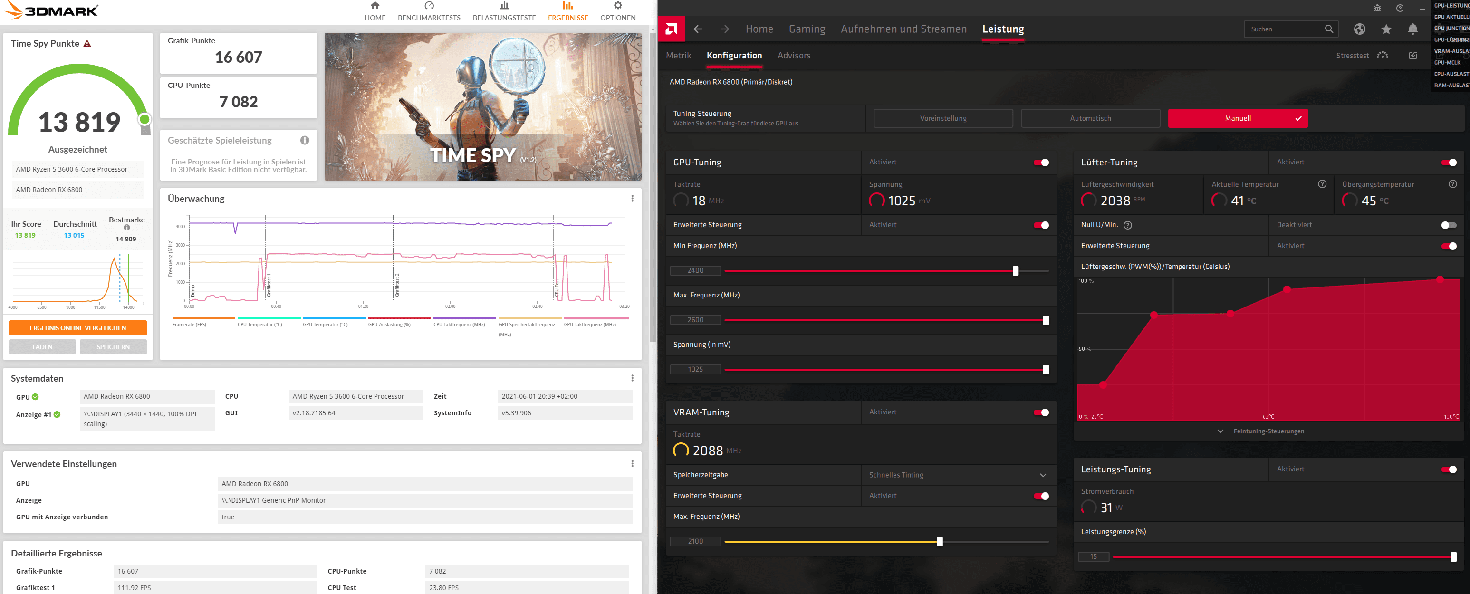Open the Radeon Gaming tab
1470x594 pixels.
tap(807, 29)
